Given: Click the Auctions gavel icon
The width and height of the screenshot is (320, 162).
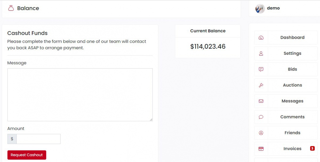Looking at the screenshot, I should 261,85.
